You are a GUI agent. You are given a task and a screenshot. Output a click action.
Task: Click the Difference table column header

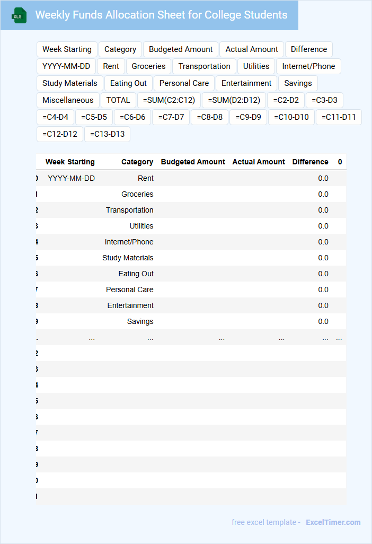310,162
